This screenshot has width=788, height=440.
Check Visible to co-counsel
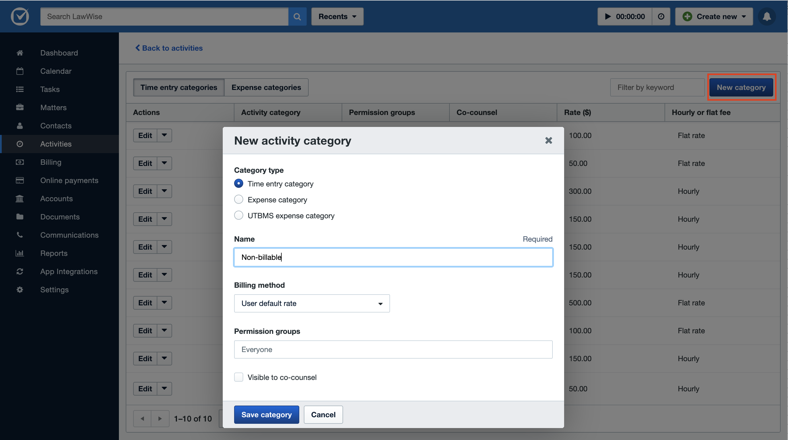pos(239,377)
